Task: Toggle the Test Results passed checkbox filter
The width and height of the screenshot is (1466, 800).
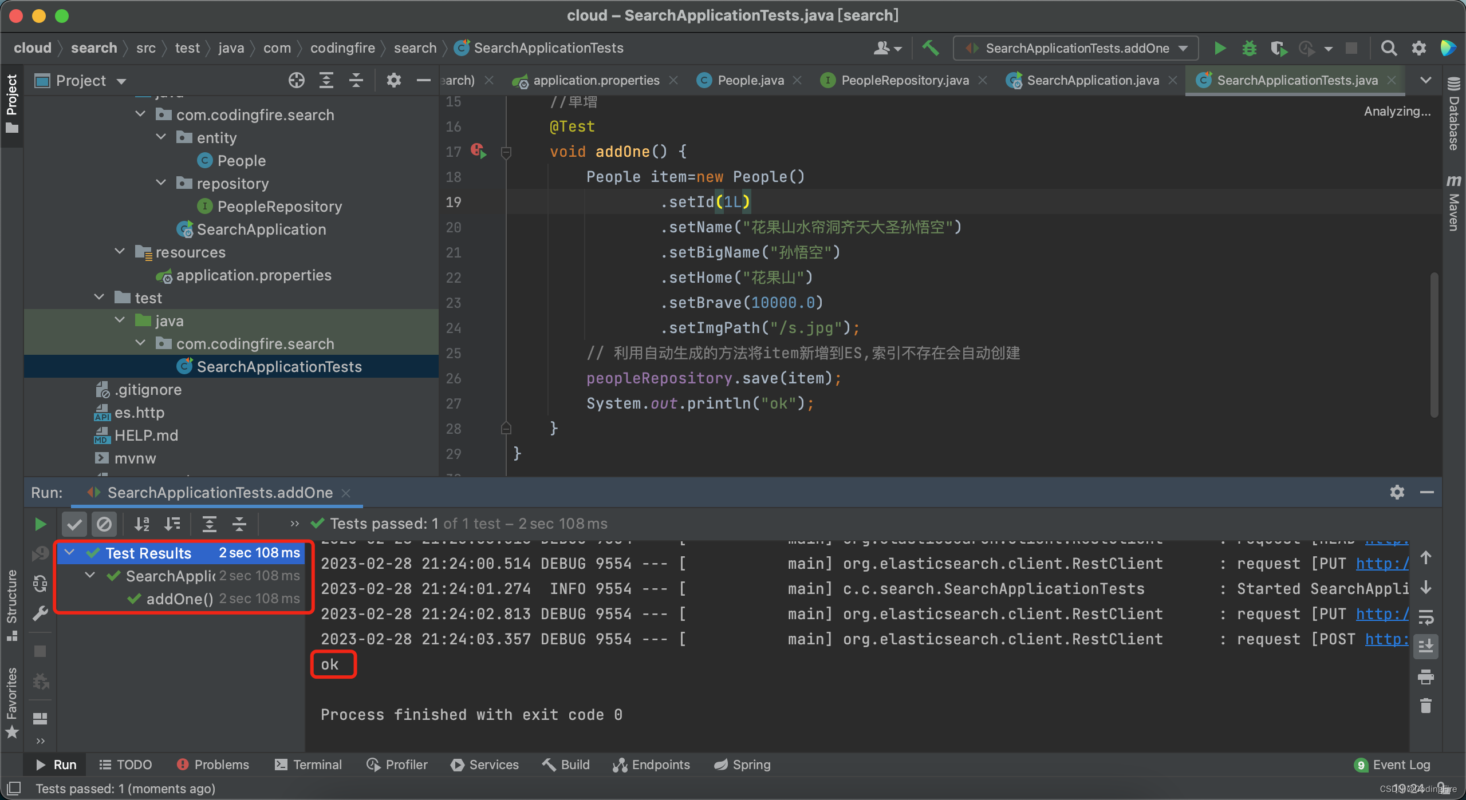Action: (x=76, y=523)
